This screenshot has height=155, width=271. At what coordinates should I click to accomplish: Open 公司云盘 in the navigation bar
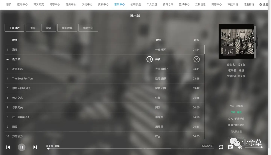(136, 4)
